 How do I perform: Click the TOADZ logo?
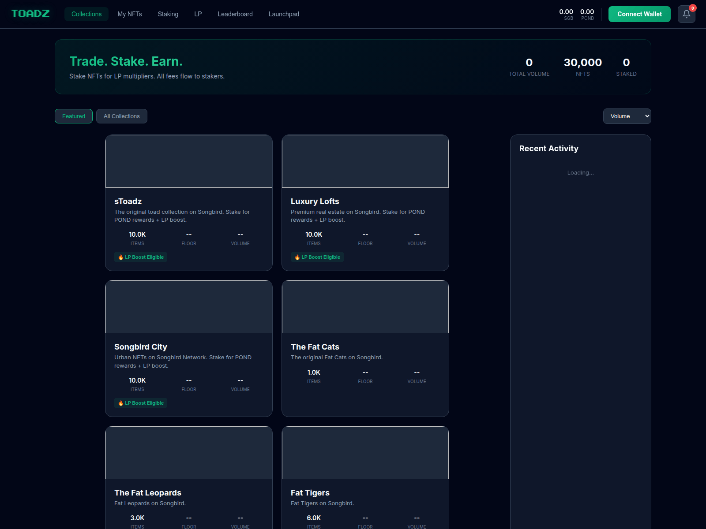(x=30, y=14)
